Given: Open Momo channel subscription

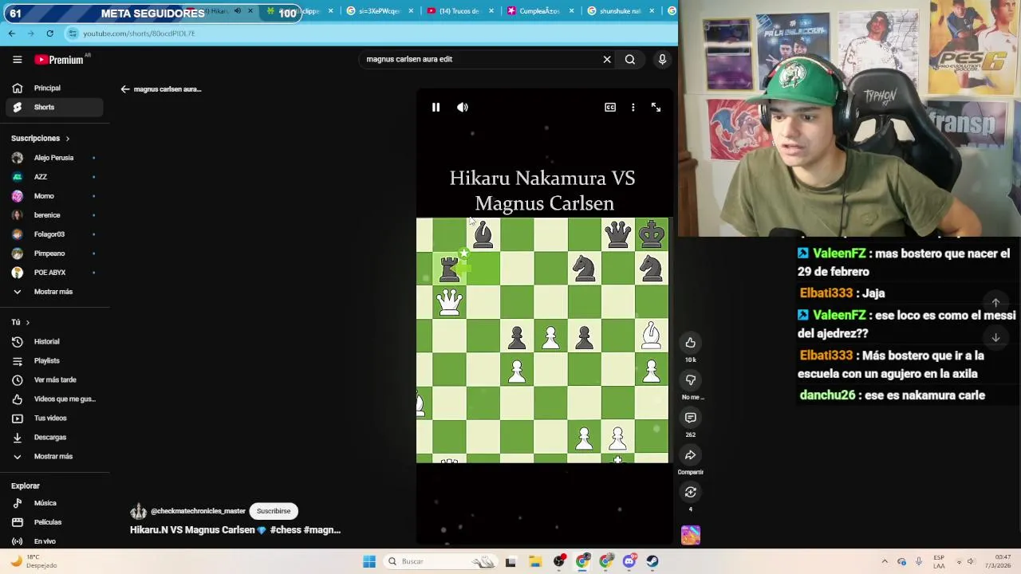Looking at the screenshot, I should [x=54, y=196].
